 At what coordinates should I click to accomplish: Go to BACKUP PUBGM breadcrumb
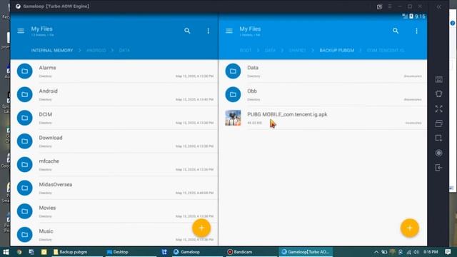tap(337, 51)
